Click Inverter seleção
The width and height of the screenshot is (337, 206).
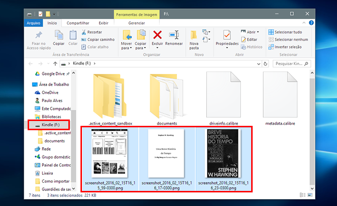click(285, 47)
